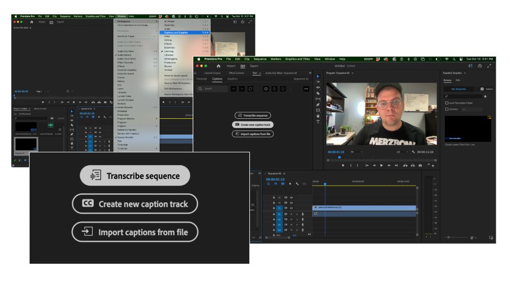Select My Templates in Essential Graphics

point(458,89)
